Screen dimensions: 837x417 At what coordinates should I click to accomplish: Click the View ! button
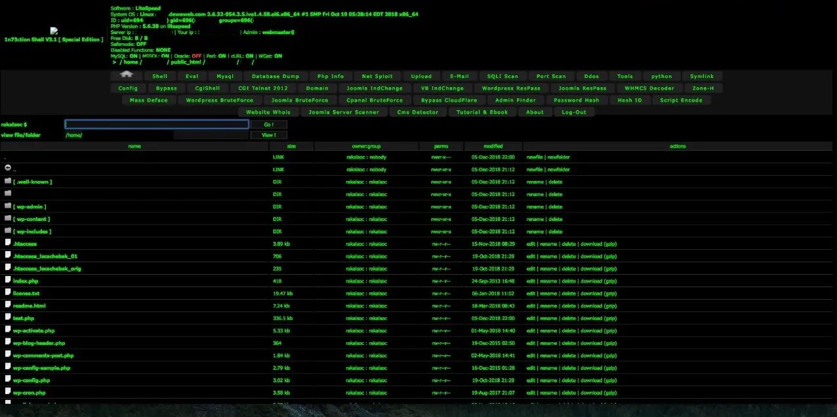tap(268, 134)
